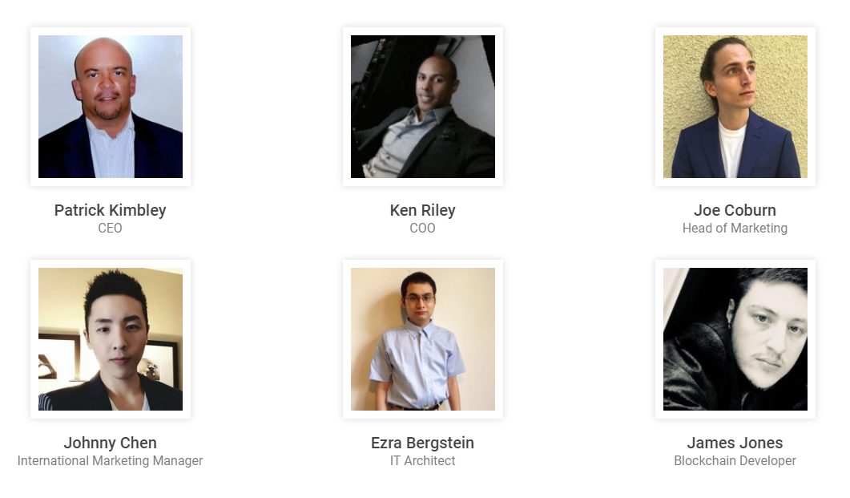Screen dimensions: 850x498
Task: Click white frame border of Ezra Bergstein's card
Action: (x=423, y=264)
